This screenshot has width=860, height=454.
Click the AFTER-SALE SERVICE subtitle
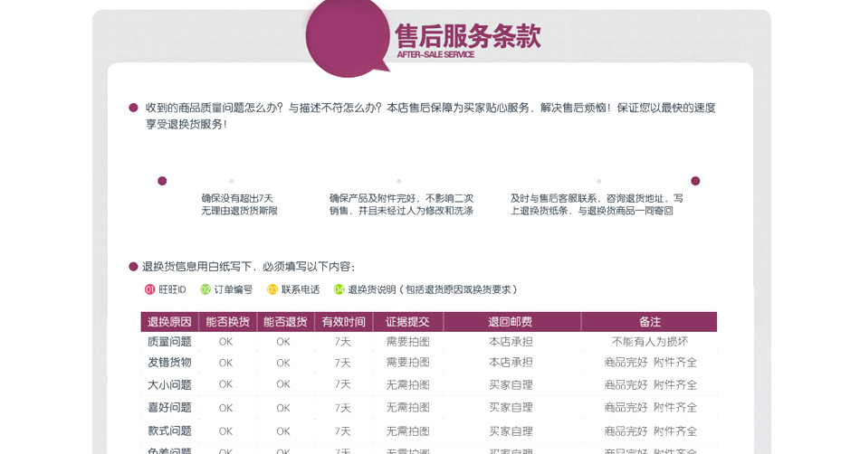click(x=435, y=55)
